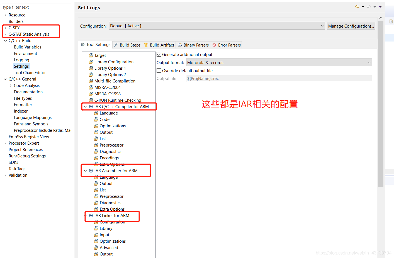Open the Settings view menu triangle
Viewport: 394px width, 258px height.
click(380, 7)
